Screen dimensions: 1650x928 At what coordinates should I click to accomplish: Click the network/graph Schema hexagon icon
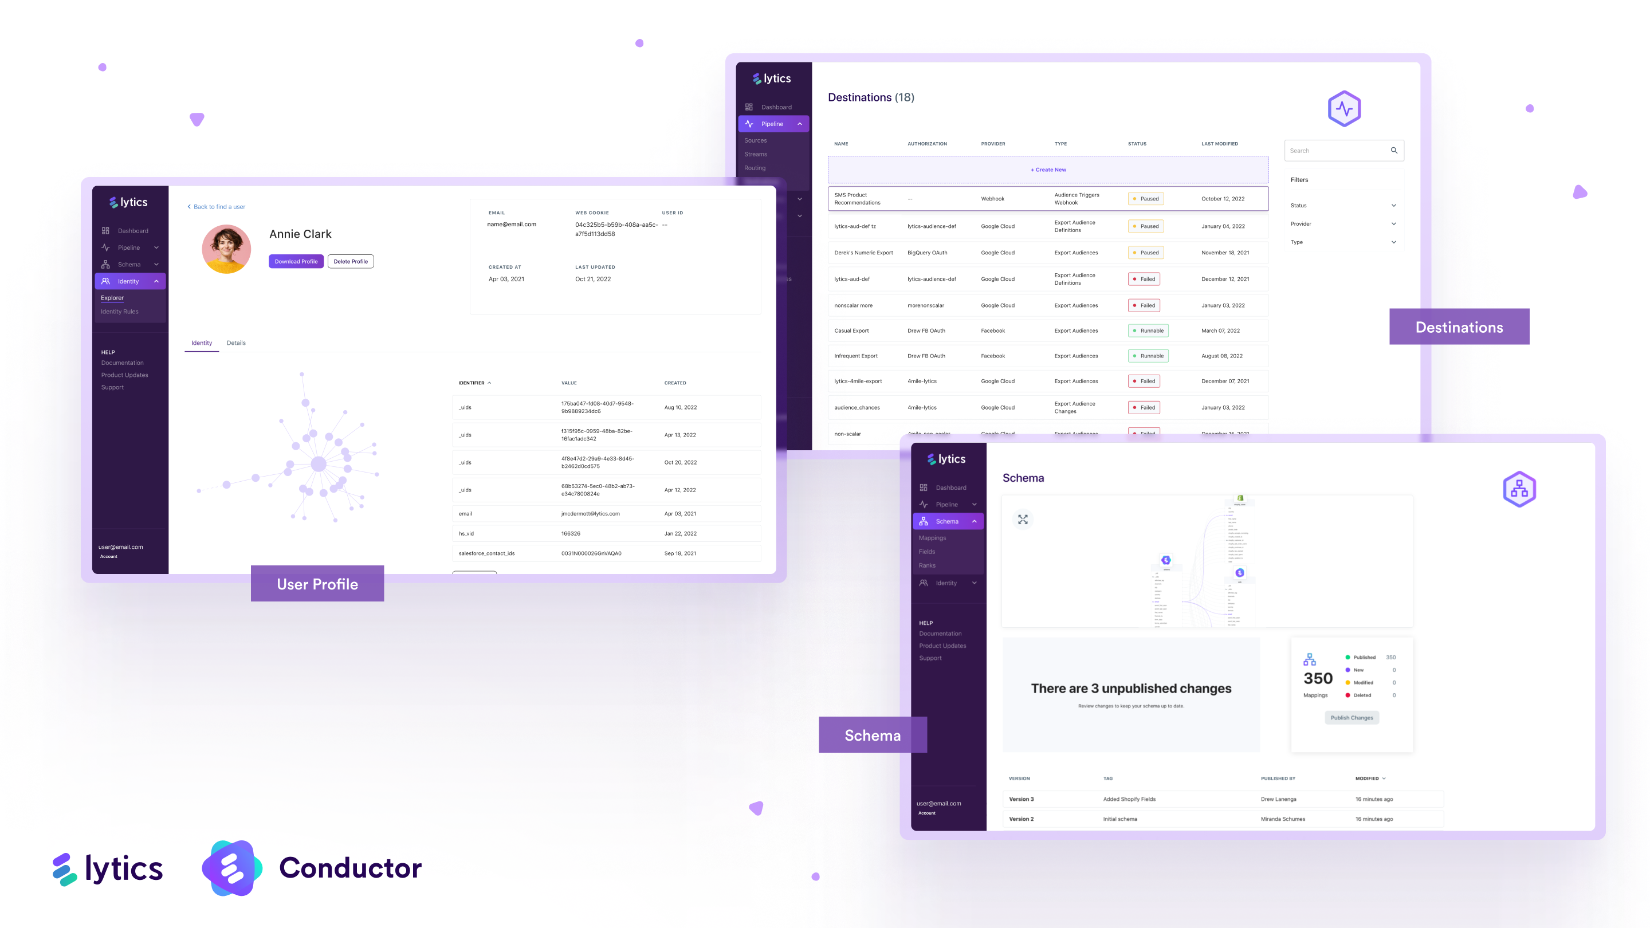[1519, 489]
